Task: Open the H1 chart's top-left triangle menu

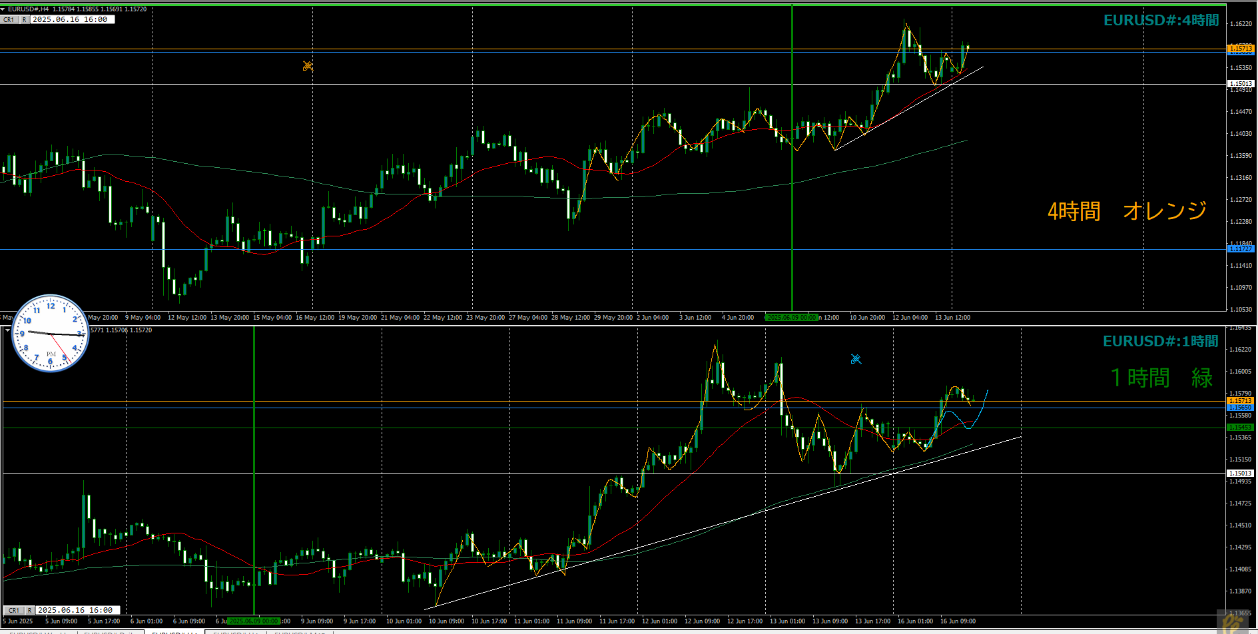Action: 7,330
